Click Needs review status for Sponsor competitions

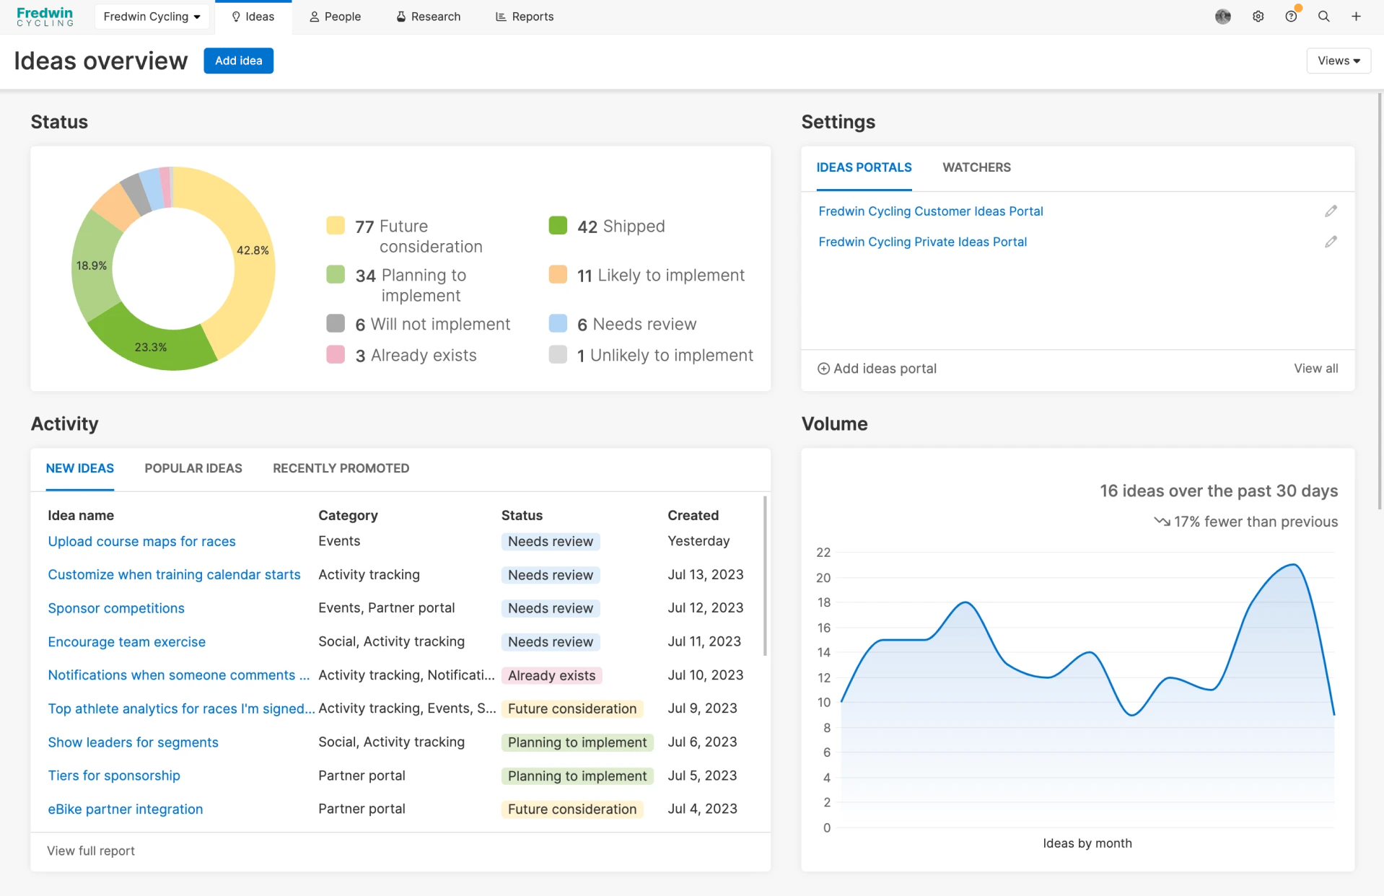[551, 608]
